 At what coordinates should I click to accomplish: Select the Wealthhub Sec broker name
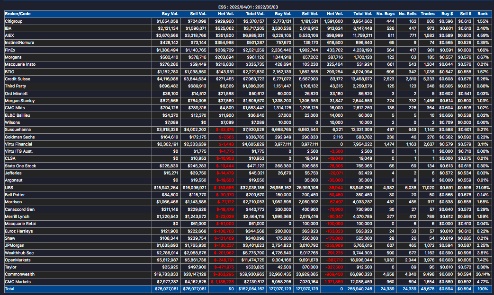(19, 253)
